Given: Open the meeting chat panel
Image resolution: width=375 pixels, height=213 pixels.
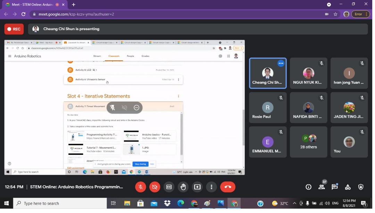Looking at the screenshot, I should pos(335,187).
